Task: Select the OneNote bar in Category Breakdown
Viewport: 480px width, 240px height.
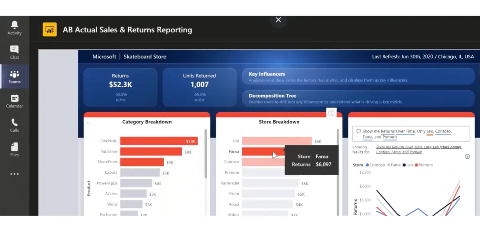Action: coord(159,141)
